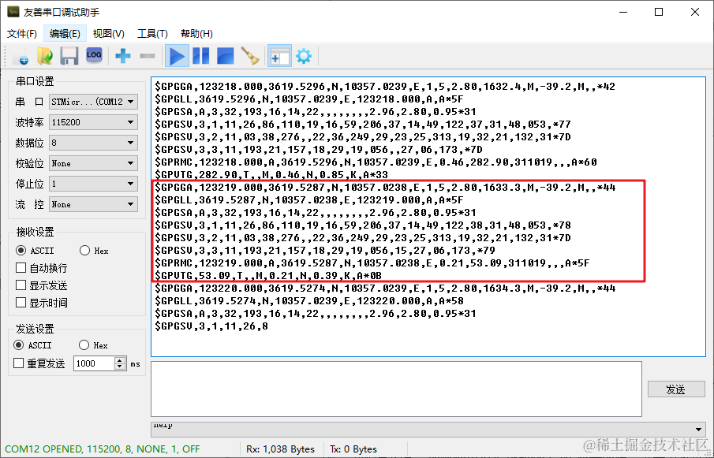
Task: Toggle the add-window panel icon
Action: (279, 57)
